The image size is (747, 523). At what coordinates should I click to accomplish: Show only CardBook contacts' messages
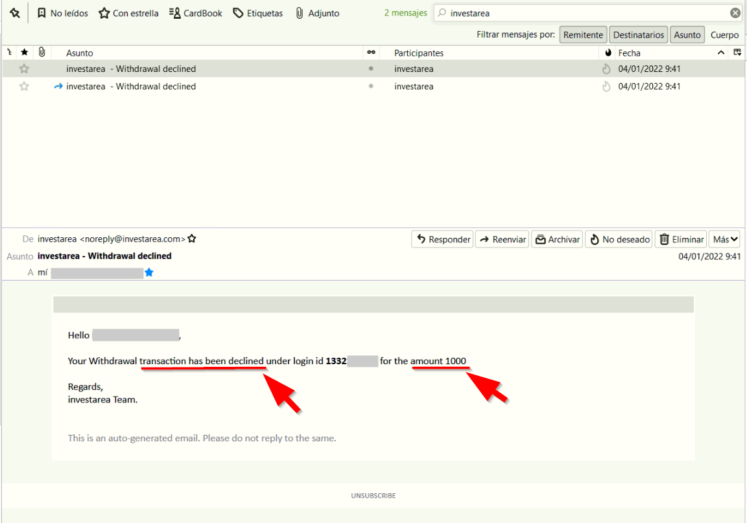tap(195, 14)
